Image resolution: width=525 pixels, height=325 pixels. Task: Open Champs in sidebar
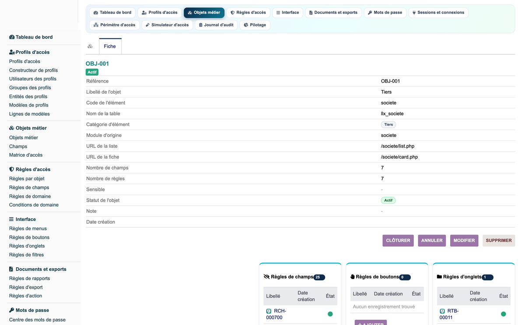tap(18, 147)
